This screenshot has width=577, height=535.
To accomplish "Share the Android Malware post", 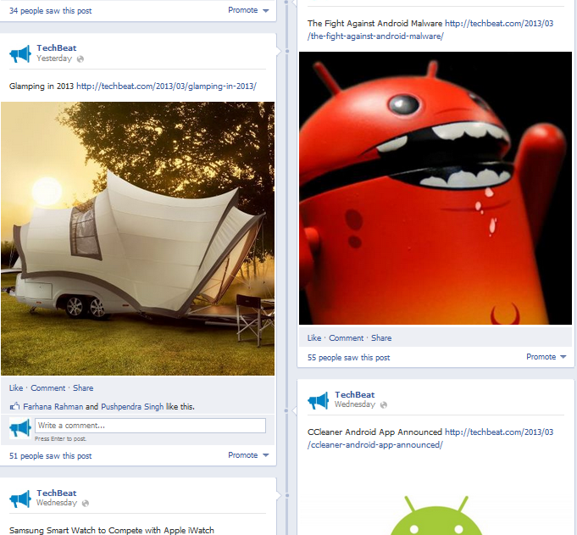I will [381, 338].
